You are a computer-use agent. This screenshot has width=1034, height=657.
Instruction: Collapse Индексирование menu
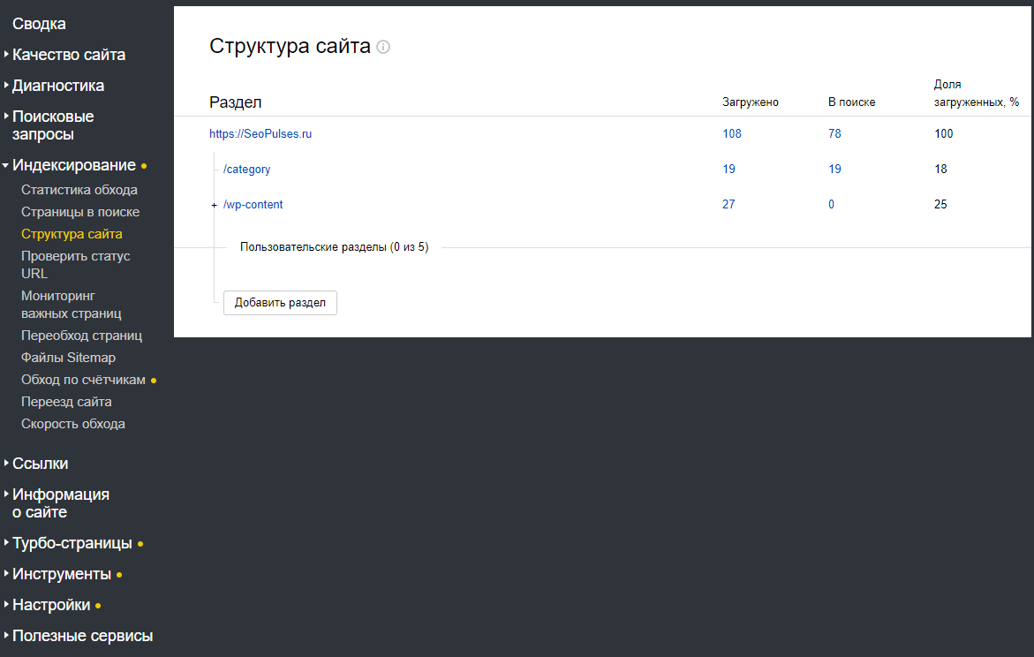[x=74, y=165]
